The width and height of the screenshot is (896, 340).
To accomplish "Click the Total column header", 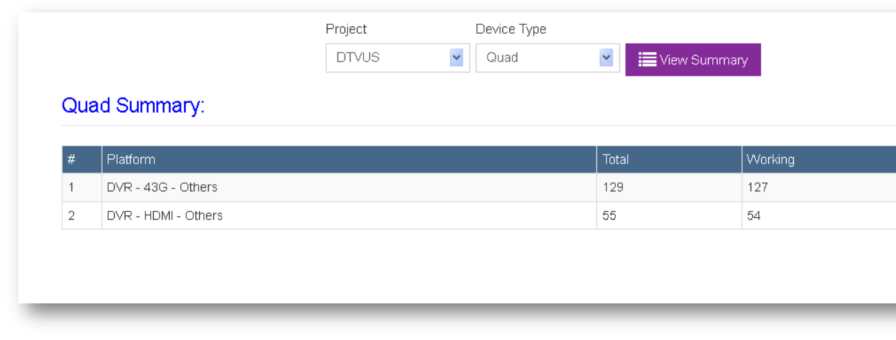I will pyautogui.click(x=615, y=159).
